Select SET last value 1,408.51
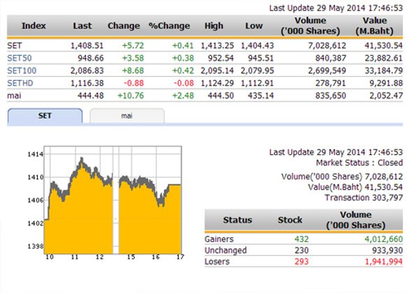Image resolution: width=407 pixels, height=293 pixels. pos(87,45)
